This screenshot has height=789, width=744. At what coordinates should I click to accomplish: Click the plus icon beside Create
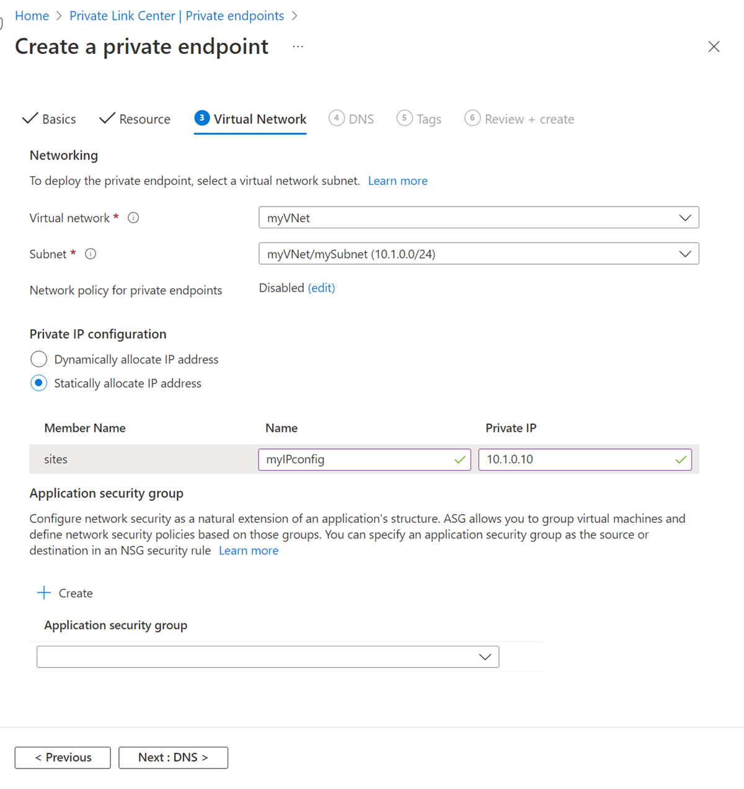(x=44, y=593)
